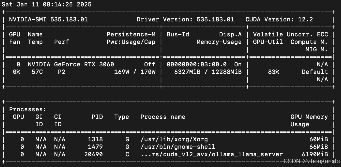This screenshot has height=167, width=341.
Task: Click the 169W / 170W power usage
Action: [x=135, y=72]
